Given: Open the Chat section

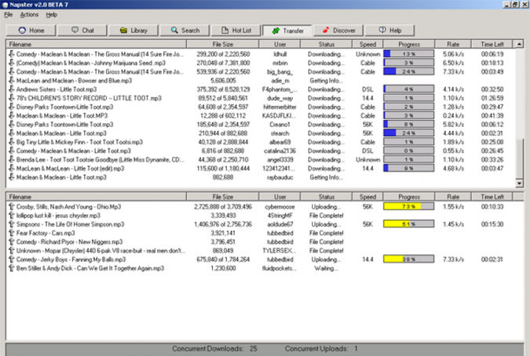Looking at the screenshot, I should [x=75, y=31].
